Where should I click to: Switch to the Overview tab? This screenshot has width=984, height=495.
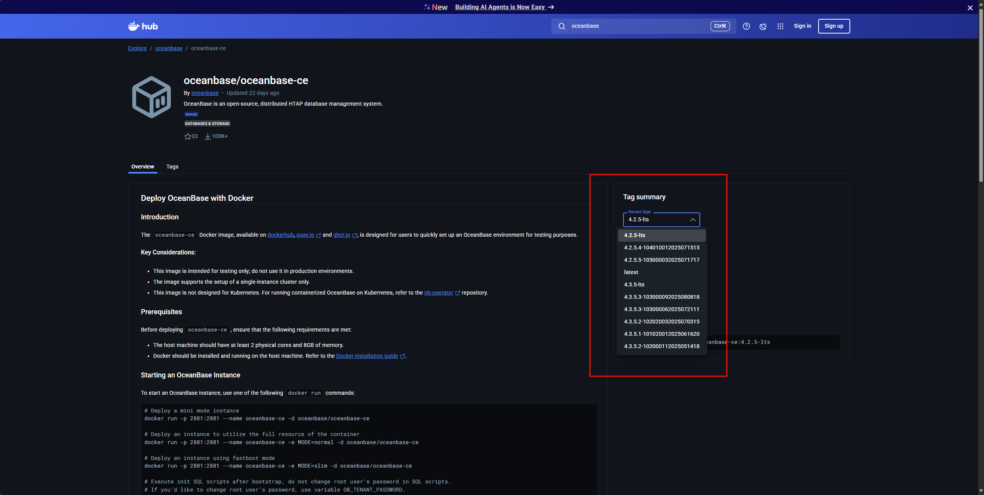pos(143,167)
